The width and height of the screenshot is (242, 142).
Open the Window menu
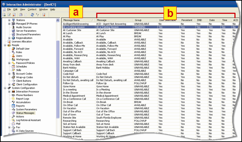pyautogui.click(x=43, y=9)
